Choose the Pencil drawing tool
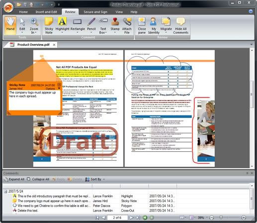This screenshot has width=257, height=223. [91, 26]
